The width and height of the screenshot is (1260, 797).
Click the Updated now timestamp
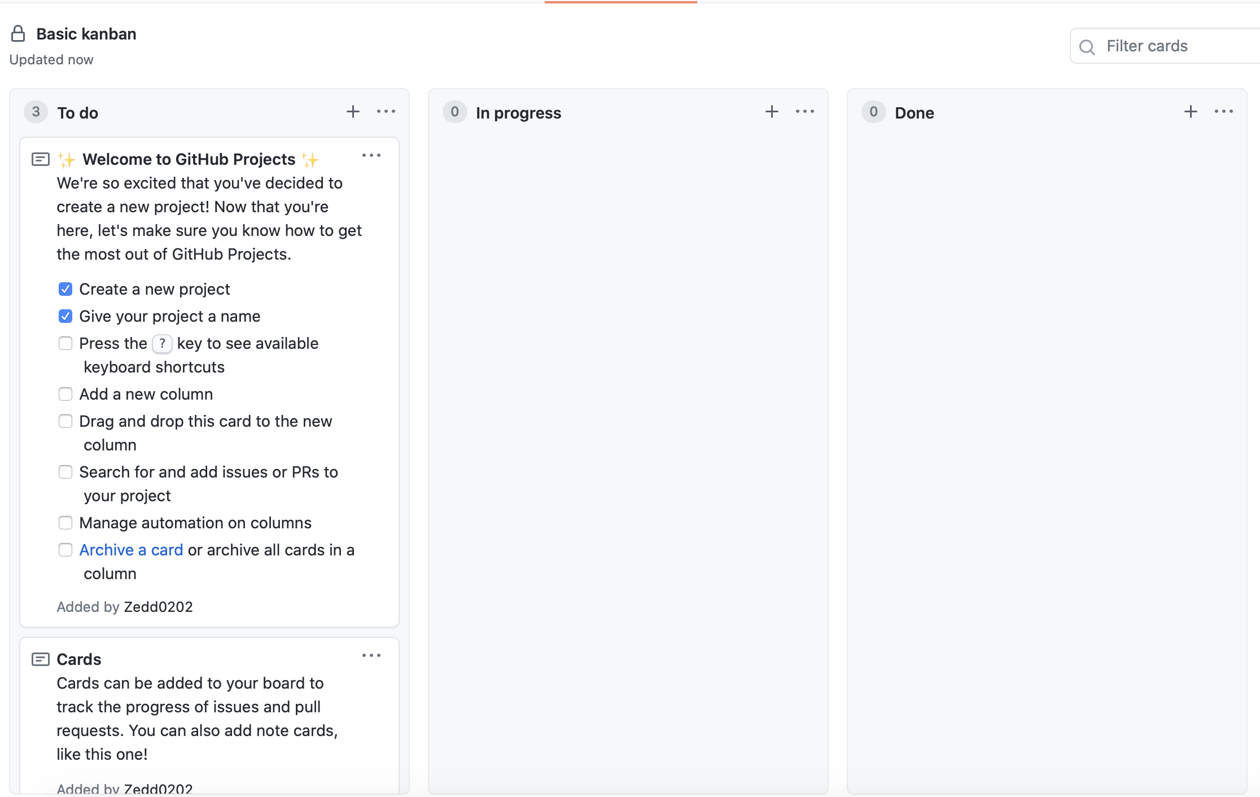coord(51,60)
